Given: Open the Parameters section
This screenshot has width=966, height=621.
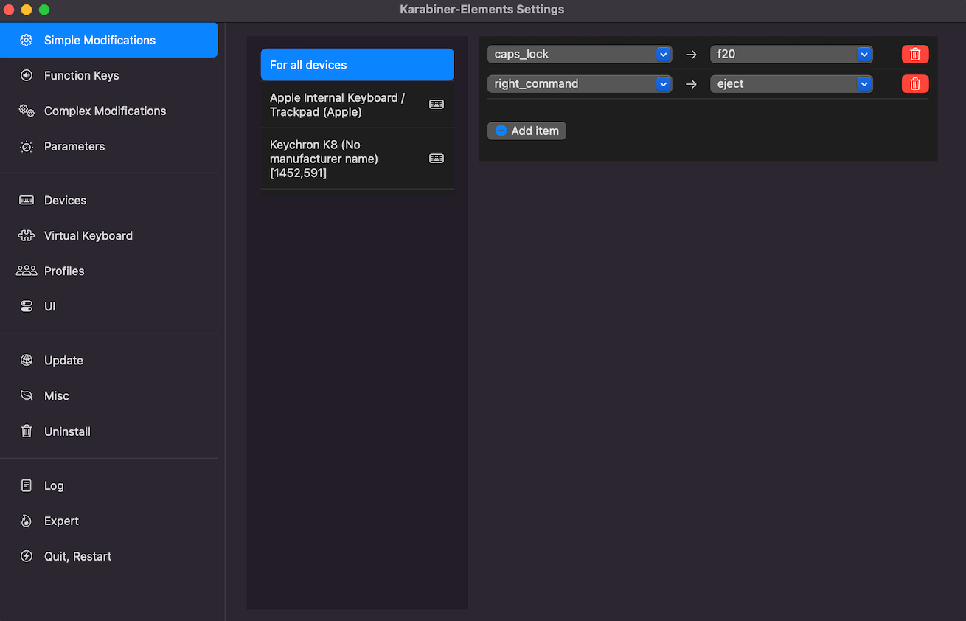Looking at the screenshot, I should [108, 146].
